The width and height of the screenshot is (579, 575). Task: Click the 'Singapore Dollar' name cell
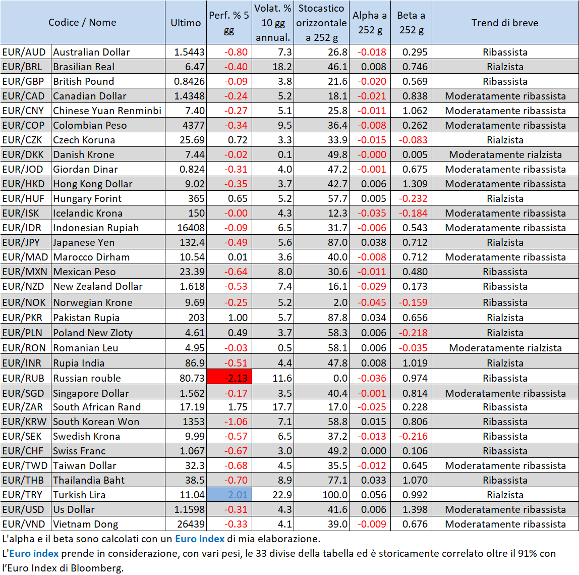(x=108, y=393)
